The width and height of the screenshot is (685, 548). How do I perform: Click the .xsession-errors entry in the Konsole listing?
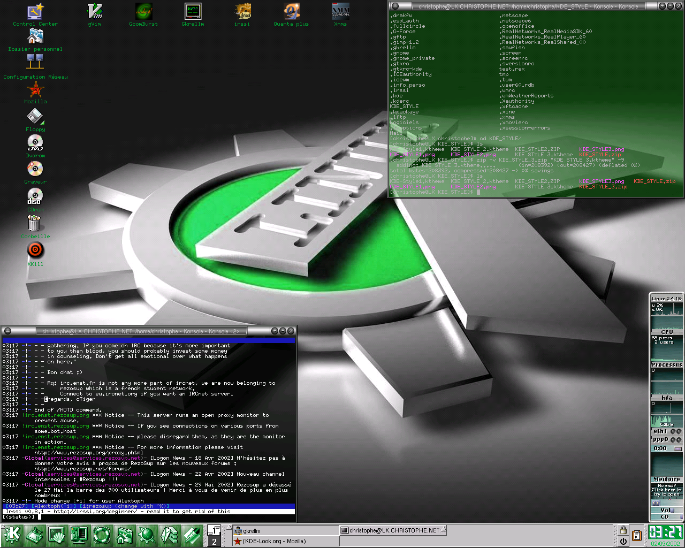click(524, 128)
